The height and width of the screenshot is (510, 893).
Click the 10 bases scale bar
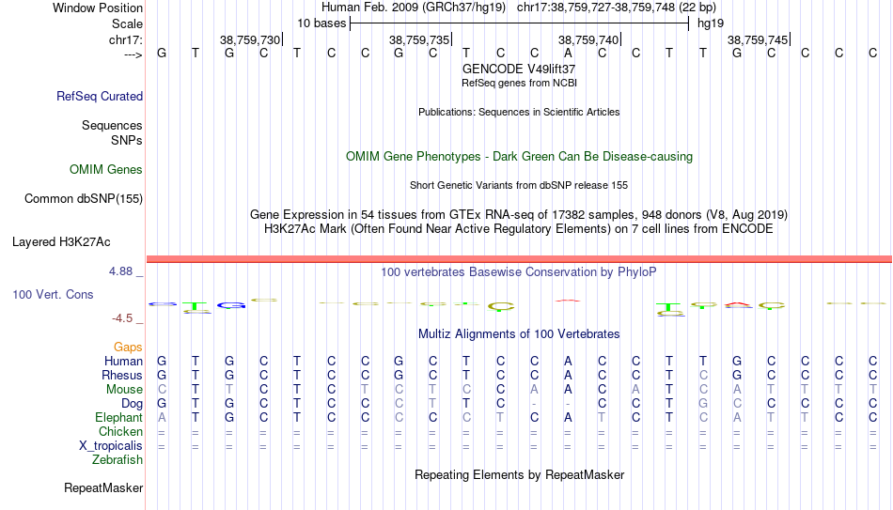(520, 23)
